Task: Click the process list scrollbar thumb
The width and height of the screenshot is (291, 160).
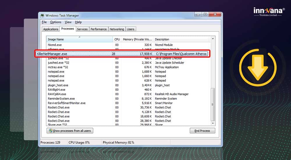Action: click(213, 104)
